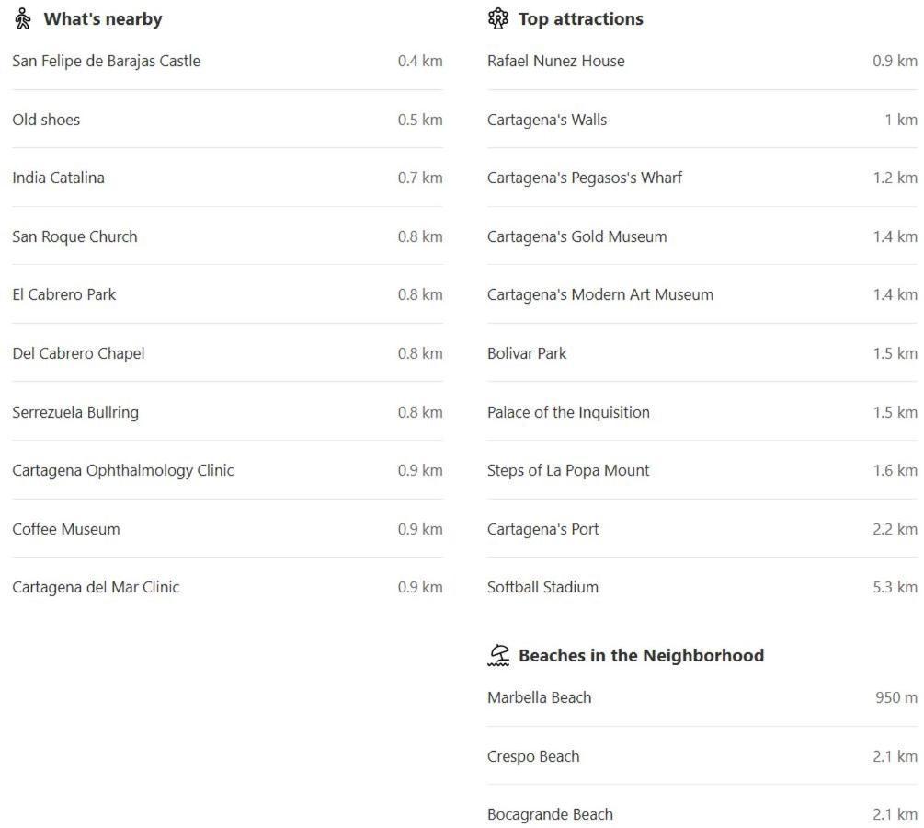Select Cartagena del Mar Clinic
Screen dimensions: 924x828
(96, 587)
